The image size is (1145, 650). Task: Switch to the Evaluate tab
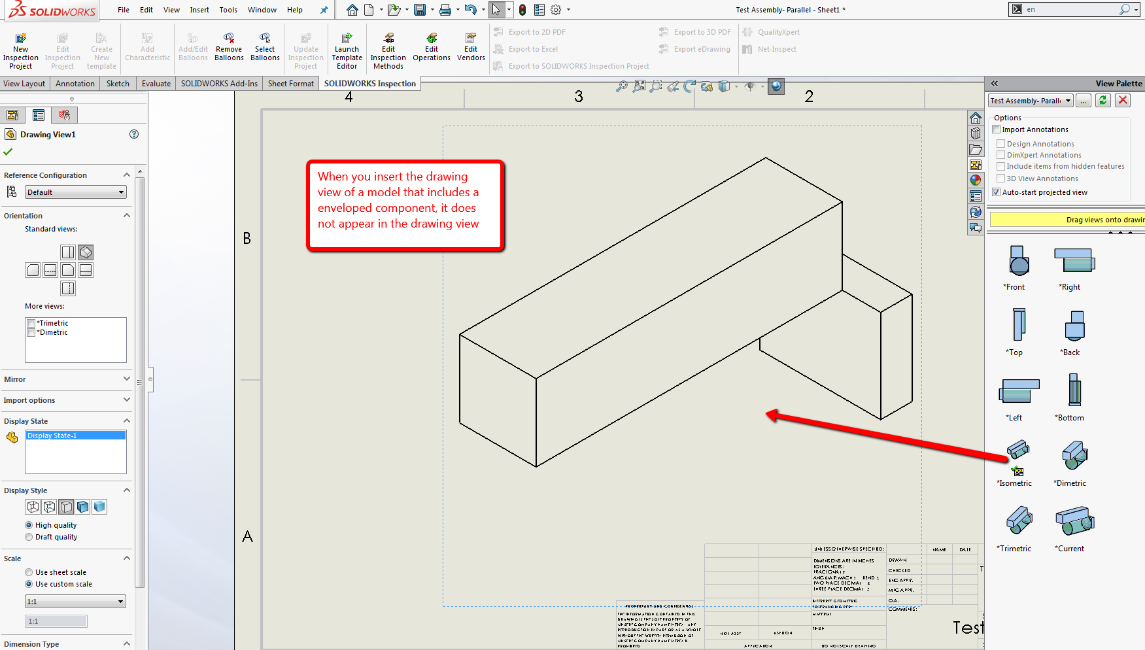[x=156, y=84]
